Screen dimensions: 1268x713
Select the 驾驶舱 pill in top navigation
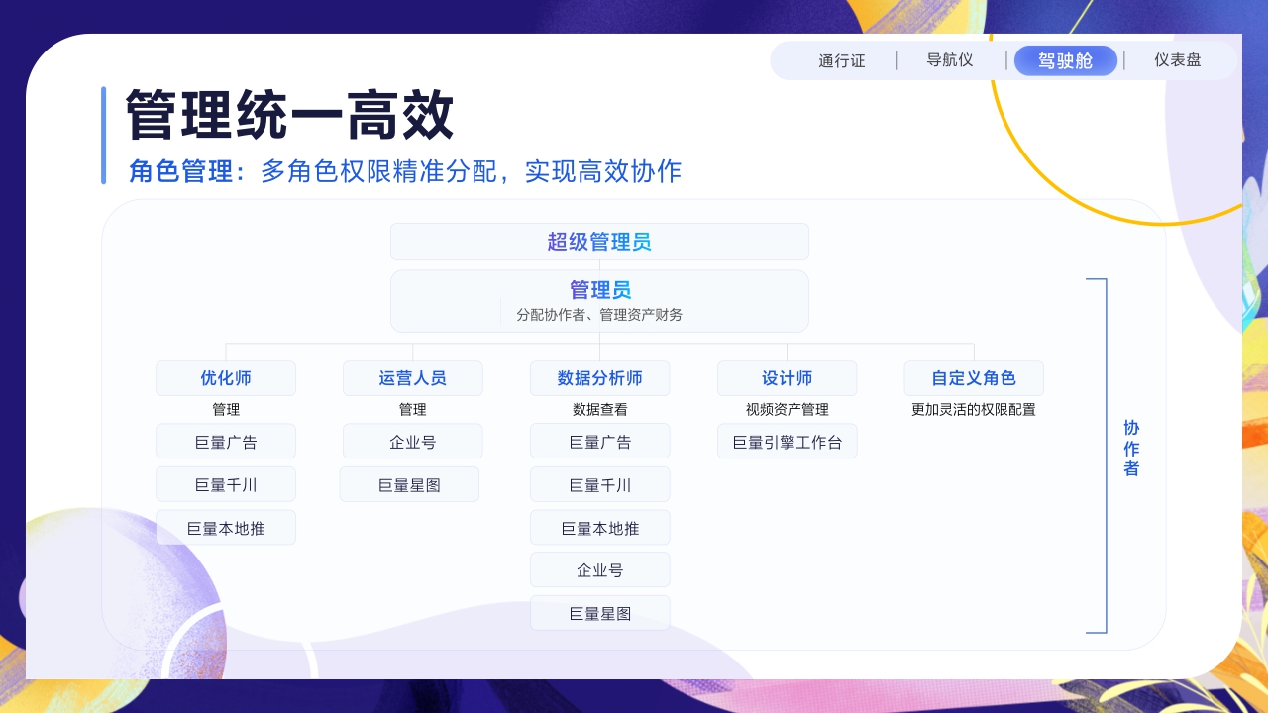click(1065, 60)
